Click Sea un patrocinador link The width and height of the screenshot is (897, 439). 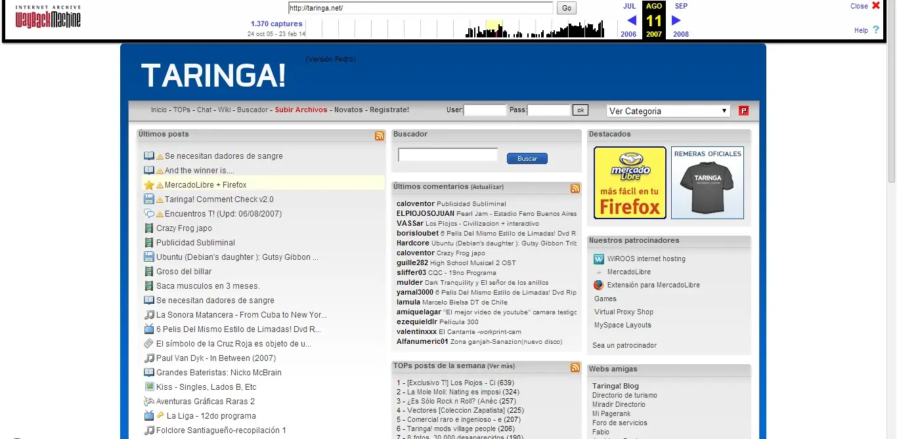pos(624,345)
